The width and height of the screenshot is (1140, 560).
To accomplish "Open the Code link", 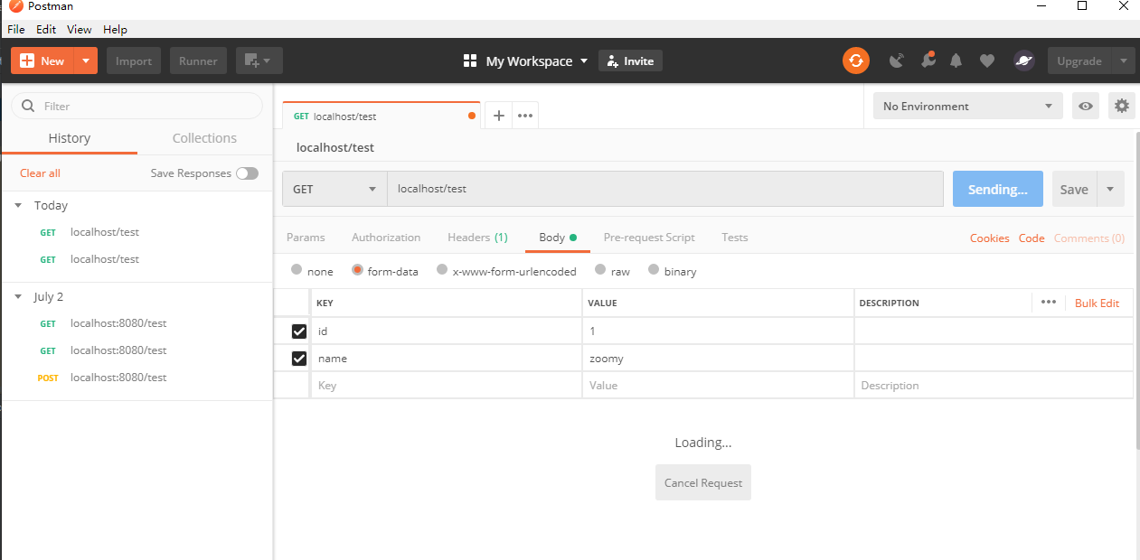I will click(x=1032, y=238).
